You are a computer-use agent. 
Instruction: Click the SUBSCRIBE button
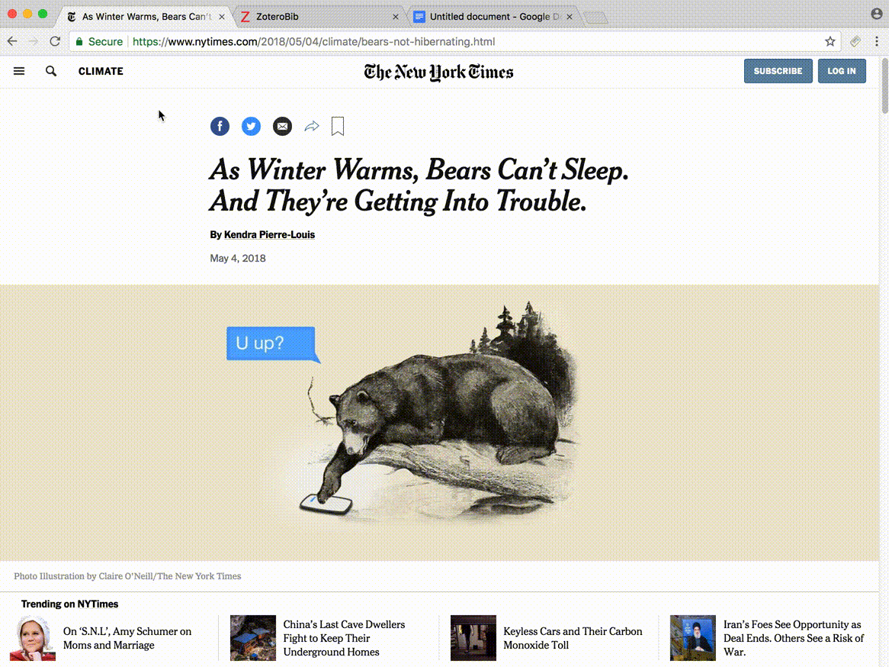[x=778, y=71]
